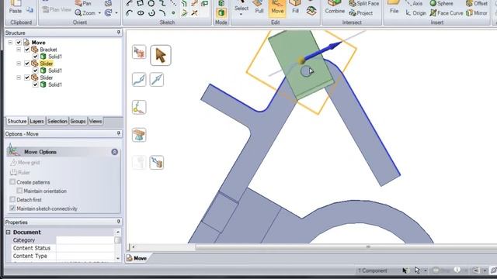The image size is (497, 279).
Task: Insert a Sphere
Action: click(x=441, y=3)
